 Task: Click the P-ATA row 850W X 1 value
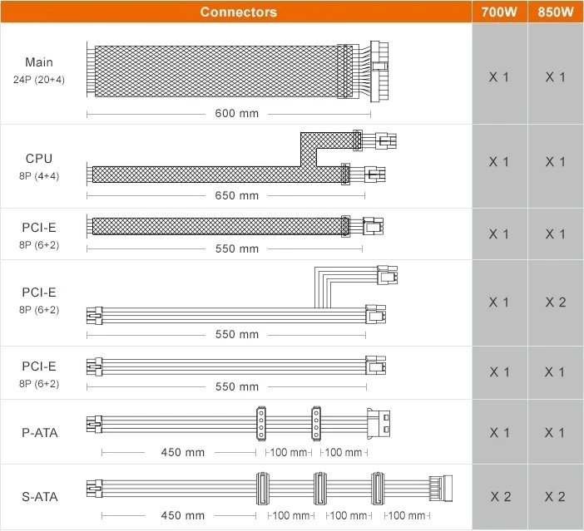coord(555,433)
